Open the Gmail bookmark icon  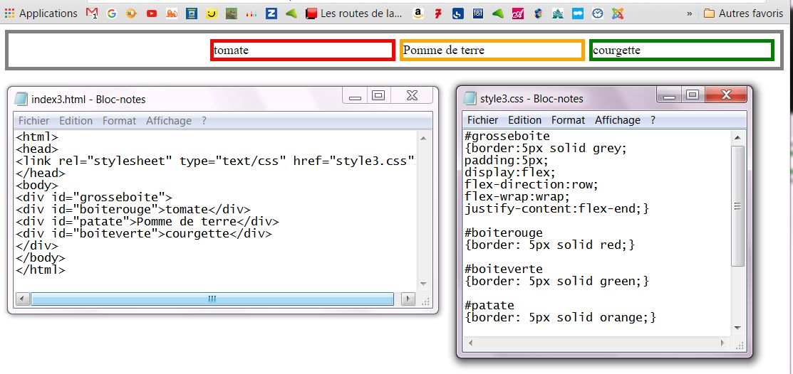(93, 13)
